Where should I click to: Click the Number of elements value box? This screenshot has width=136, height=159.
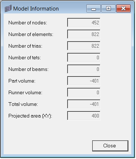click(84, 34)
